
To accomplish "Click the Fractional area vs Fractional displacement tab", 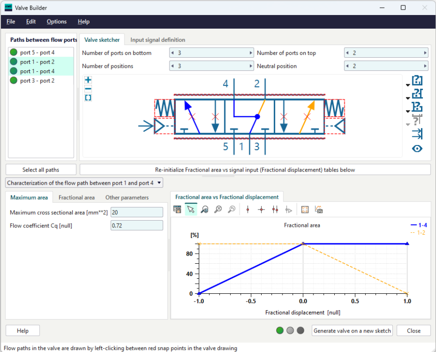I will (227, 197).
